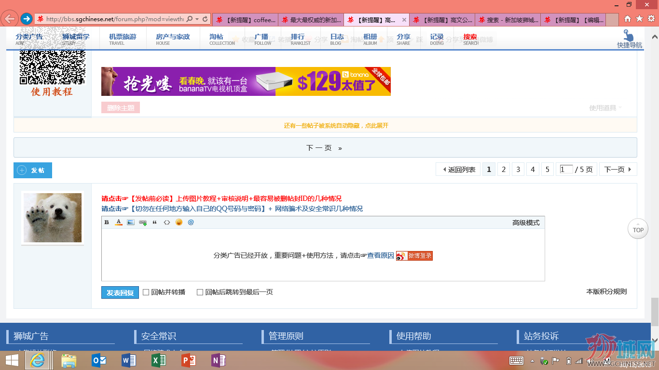
Task: Open the 本版积分规则 link
Action: [x=606, y=291]
